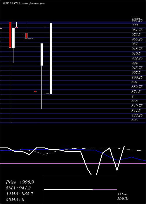Click the 841.5 price axis label
The image size is (146, 204).
(x=136, y=110)
